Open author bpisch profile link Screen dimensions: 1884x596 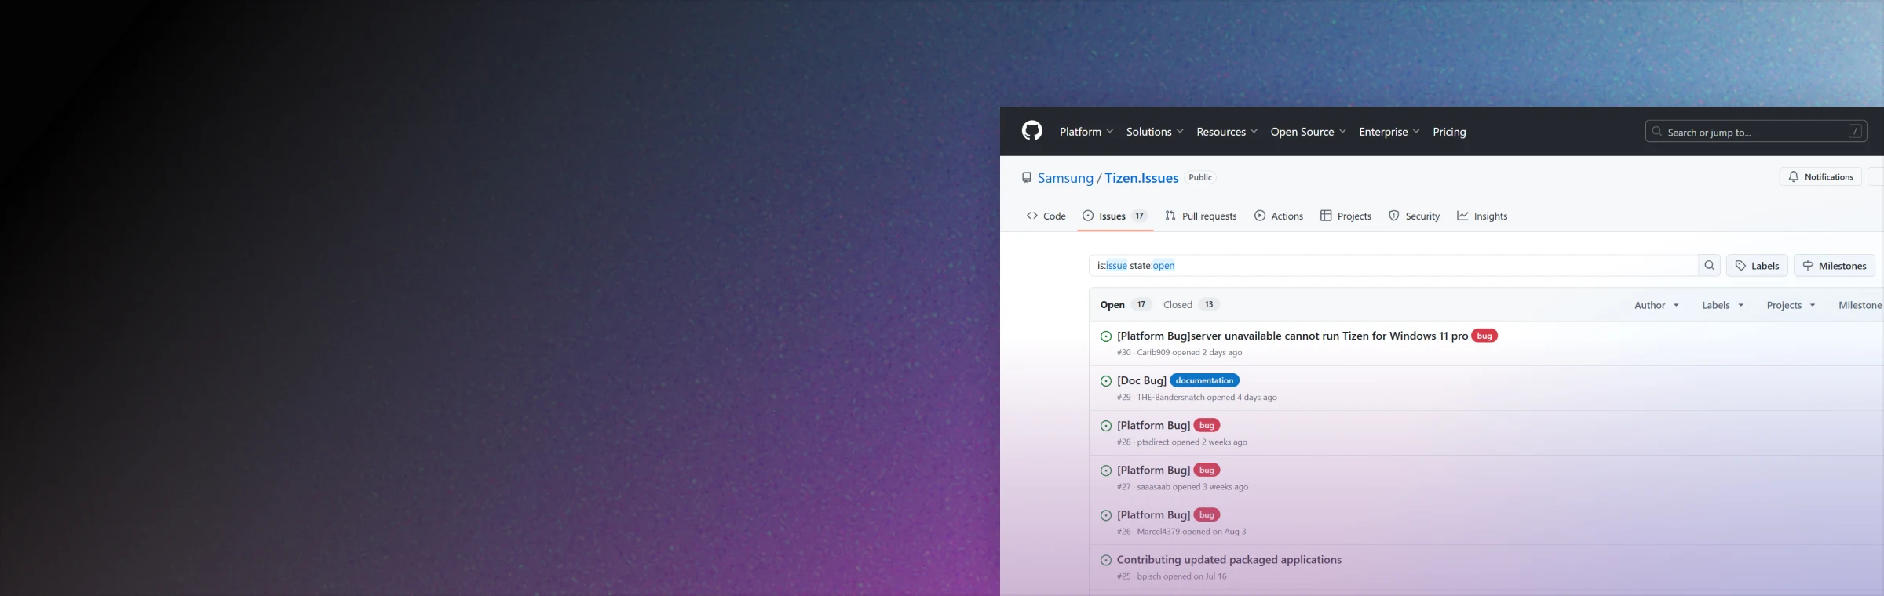1149,576
